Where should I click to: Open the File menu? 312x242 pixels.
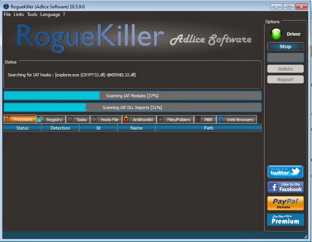(x=7, y=14)
